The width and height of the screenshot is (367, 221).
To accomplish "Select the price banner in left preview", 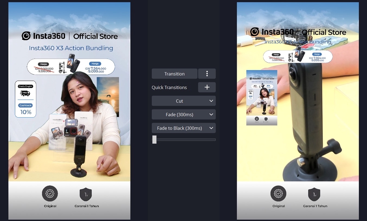I will click(71, 67).
